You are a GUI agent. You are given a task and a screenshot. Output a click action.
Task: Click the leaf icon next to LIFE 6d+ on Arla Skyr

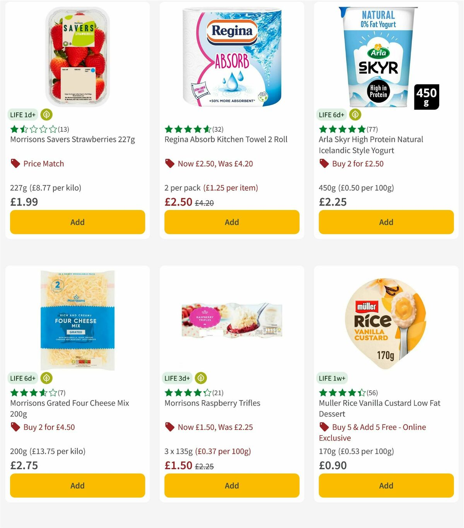355,114
